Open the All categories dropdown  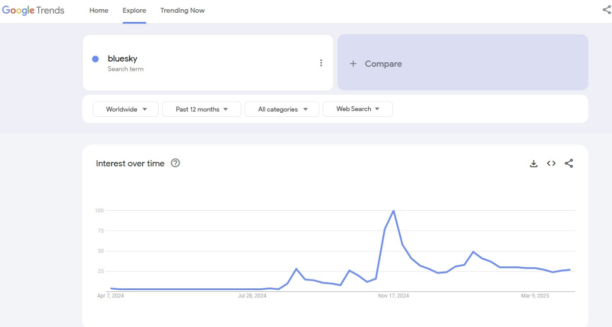[x=282, y=109]
